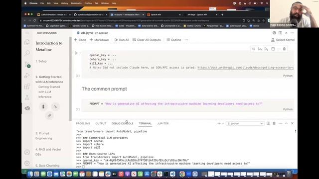Viewport: 319px width, 179px height.
Task: Select the Outerbounds eye-shaped activity bar icon
Action: [27, 108]
